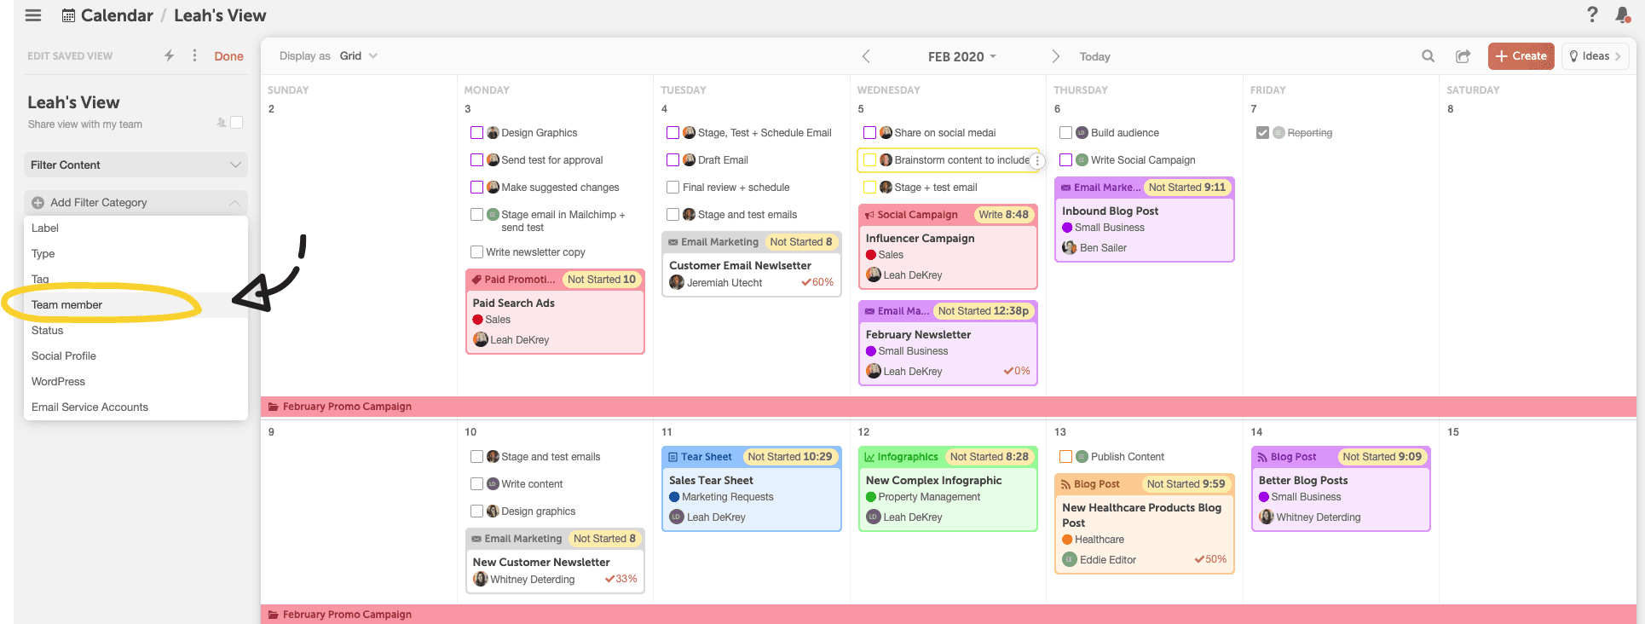Open the calendar search magnifier
1645x624 pixels.
[1428, 56]
